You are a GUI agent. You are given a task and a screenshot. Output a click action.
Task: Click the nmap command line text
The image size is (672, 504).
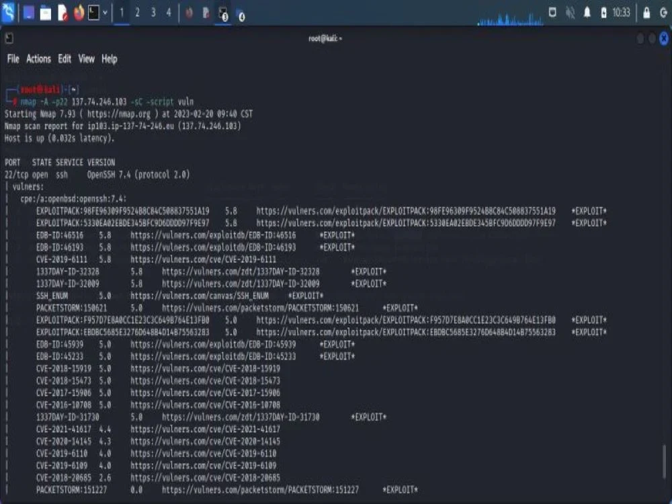pyautogui.click(x=107, y=101)
